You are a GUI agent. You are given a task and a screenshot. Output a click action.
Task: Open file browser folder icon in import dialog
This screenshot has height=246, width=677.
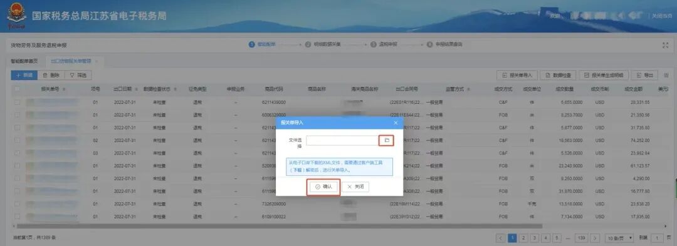pos(387,140)
